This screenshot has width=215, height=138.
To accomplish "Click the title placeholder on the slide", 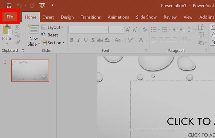I will (173, 105).
